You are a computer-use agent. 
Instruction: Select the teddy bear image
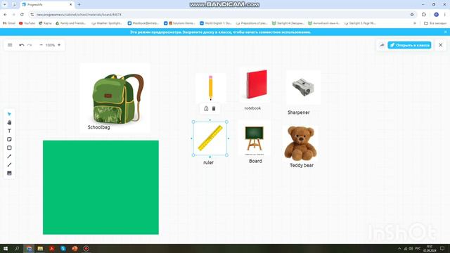click(x=300, y=143)
